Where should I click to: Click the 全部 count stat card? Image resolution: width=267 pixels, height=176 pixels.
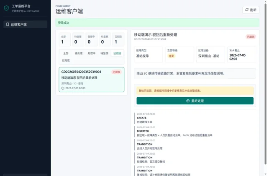65,39
